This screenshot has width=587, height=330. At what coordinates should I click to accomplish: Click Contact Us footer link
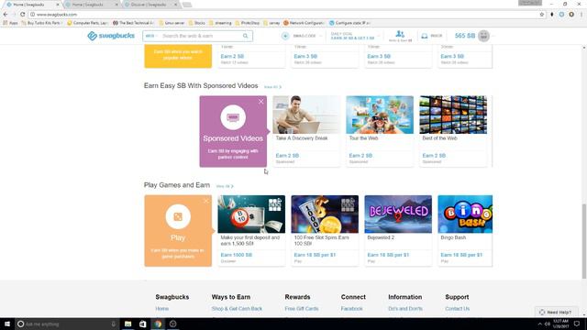click(x=457, y=309)
